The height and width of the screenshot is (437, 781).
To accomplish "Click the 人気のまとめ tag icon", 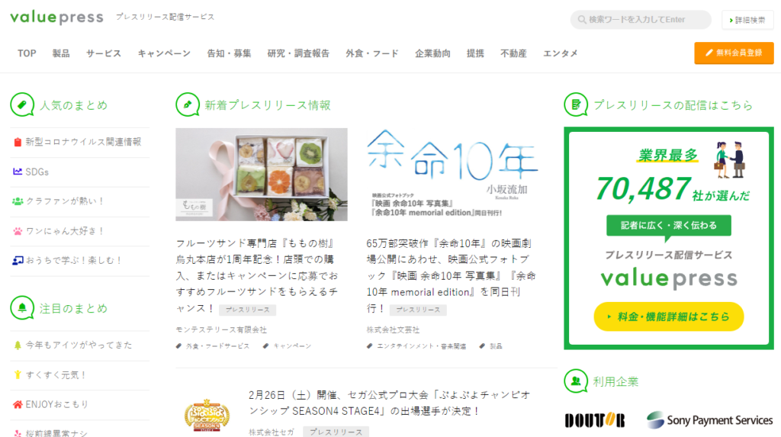I will [22, 104].
